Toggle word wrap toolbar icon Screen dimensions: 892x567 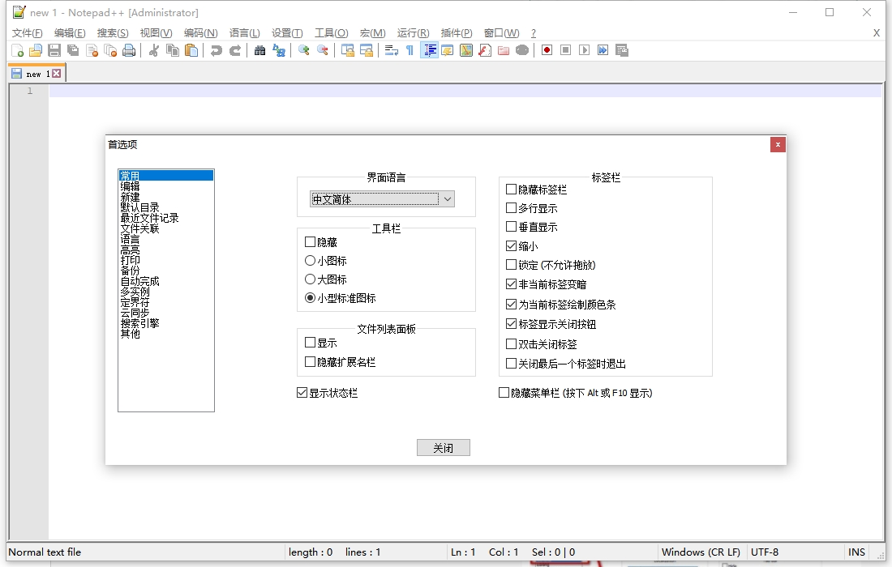click(x=392, y=50)
